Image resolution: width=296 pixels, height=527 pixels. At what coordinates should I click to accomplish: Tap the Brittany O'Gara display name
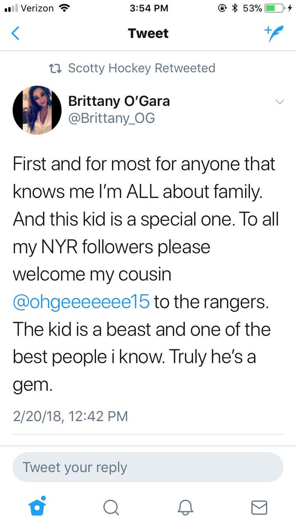(x=119, y=101)
